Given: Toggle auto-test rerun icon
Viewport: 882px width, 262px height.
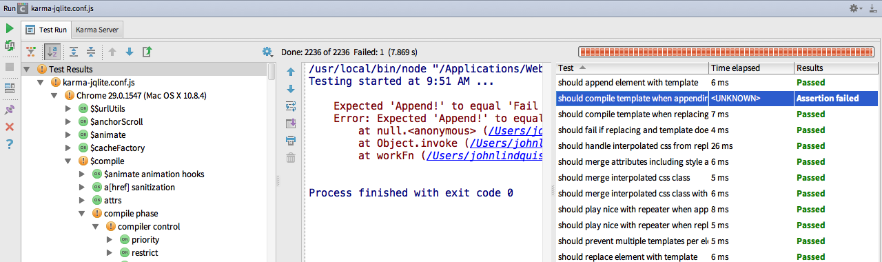Looking at the screenshot, I should 10,46.
